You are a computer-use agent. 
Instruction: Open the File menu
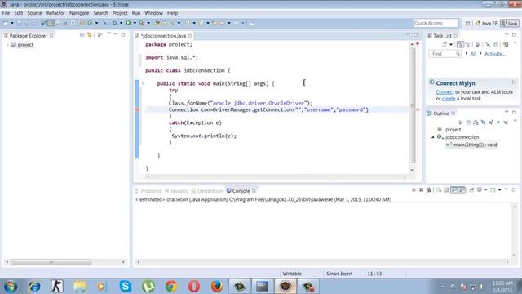coord(6,13)
